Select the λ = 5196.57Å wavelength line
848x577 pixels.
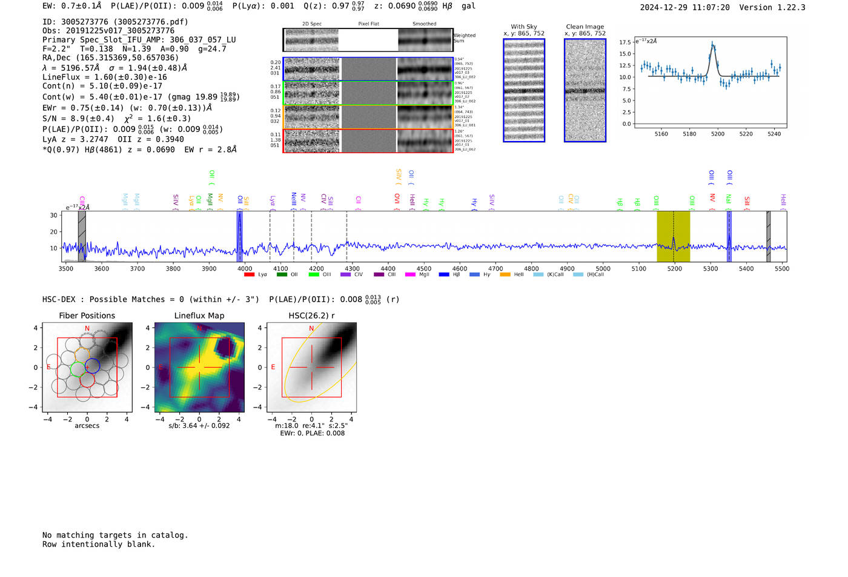coord(115,68)
